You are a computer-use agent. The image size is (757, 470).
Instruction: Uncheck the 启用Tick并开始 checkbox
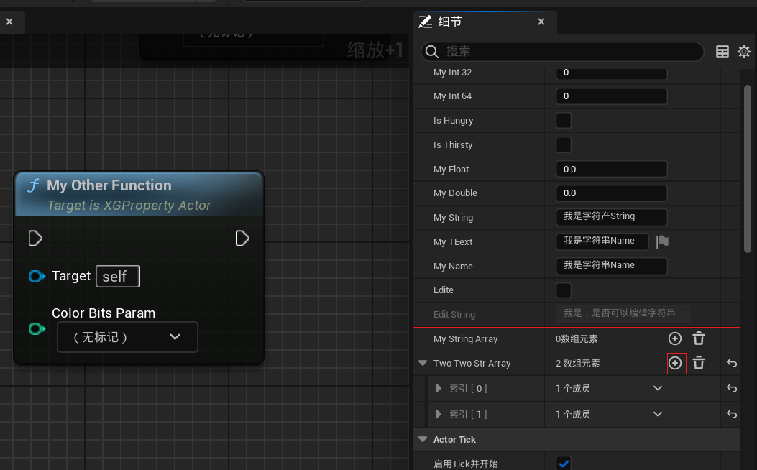tap(564, 464)
